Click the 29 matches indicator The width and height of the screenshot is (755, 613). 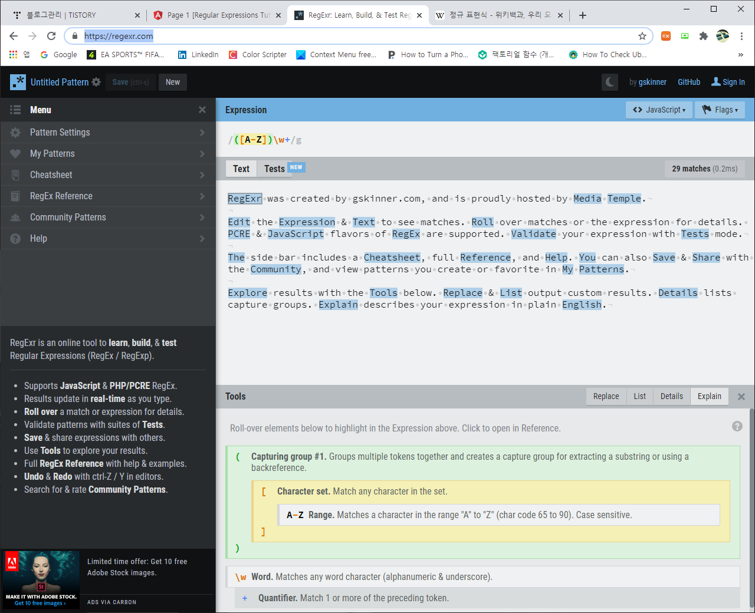[704, 169]
